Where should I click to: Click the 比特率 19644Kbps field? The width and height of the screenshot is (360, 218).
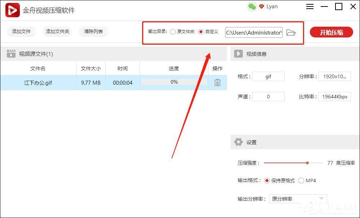coord(335,97)
